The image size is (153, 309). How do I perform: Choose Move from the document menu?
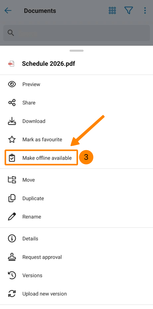(x=29, y=180)
